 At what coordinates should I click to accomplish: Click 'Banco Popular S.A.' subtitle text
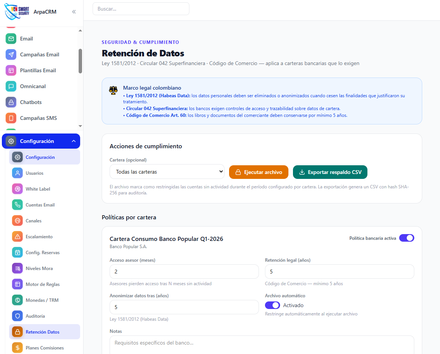point(128,247)
